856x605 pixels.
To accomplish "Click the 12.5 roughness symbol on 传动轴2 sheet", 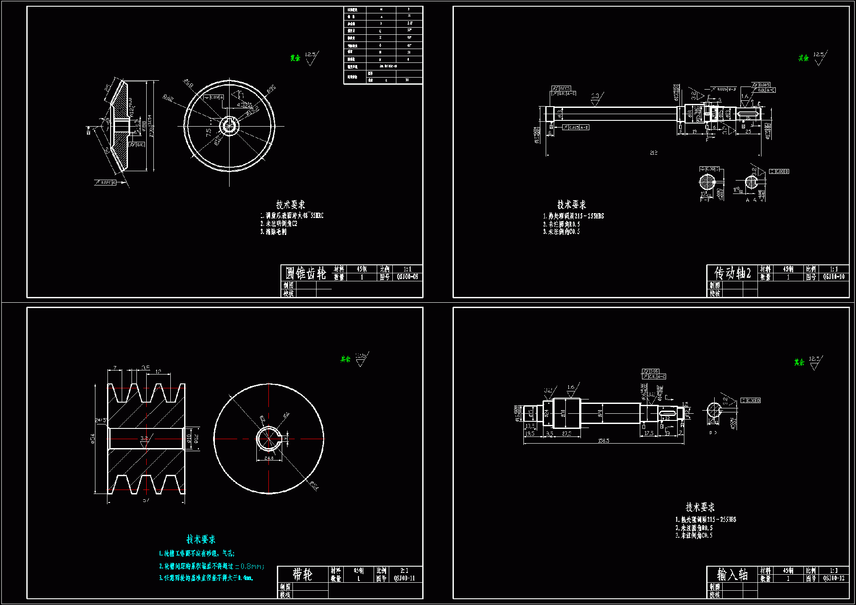I will click(819, 58).
